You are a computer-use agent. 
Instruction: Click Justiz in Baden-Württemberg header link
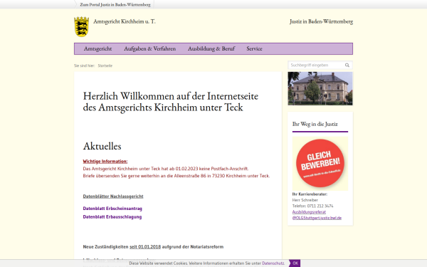(x=322, y=21)
